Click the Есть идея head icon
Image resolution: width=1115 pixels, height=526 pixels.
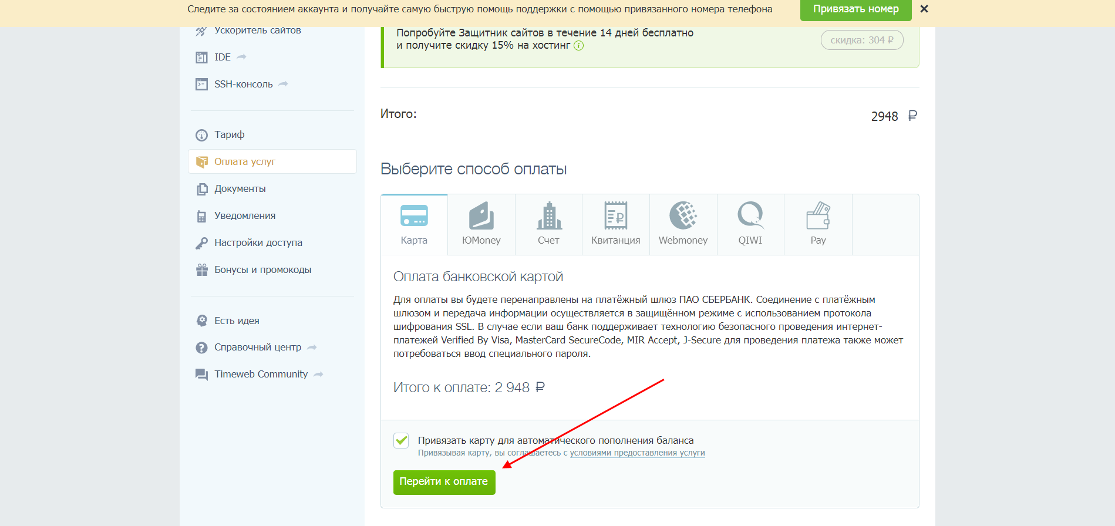201,321
